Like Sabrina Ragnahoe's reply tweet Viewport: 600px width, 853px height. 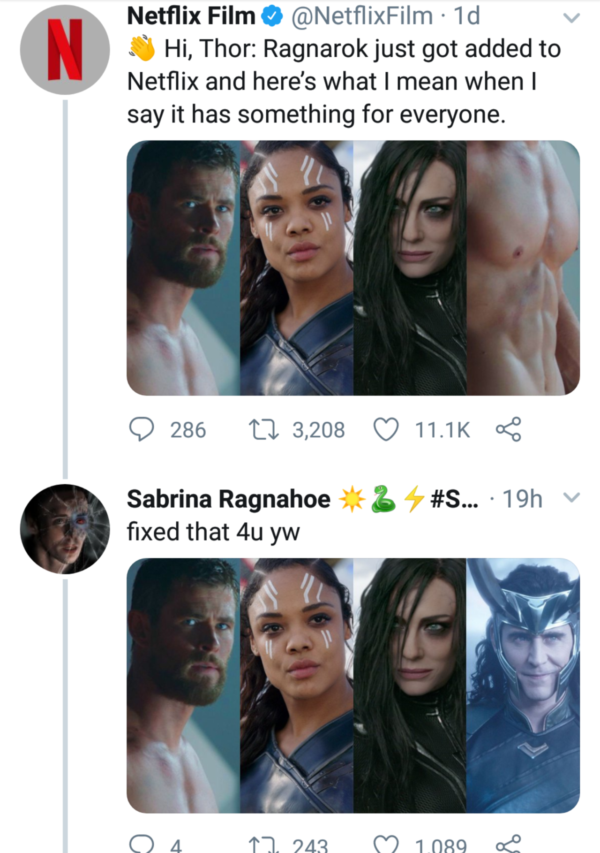point(386,845)
